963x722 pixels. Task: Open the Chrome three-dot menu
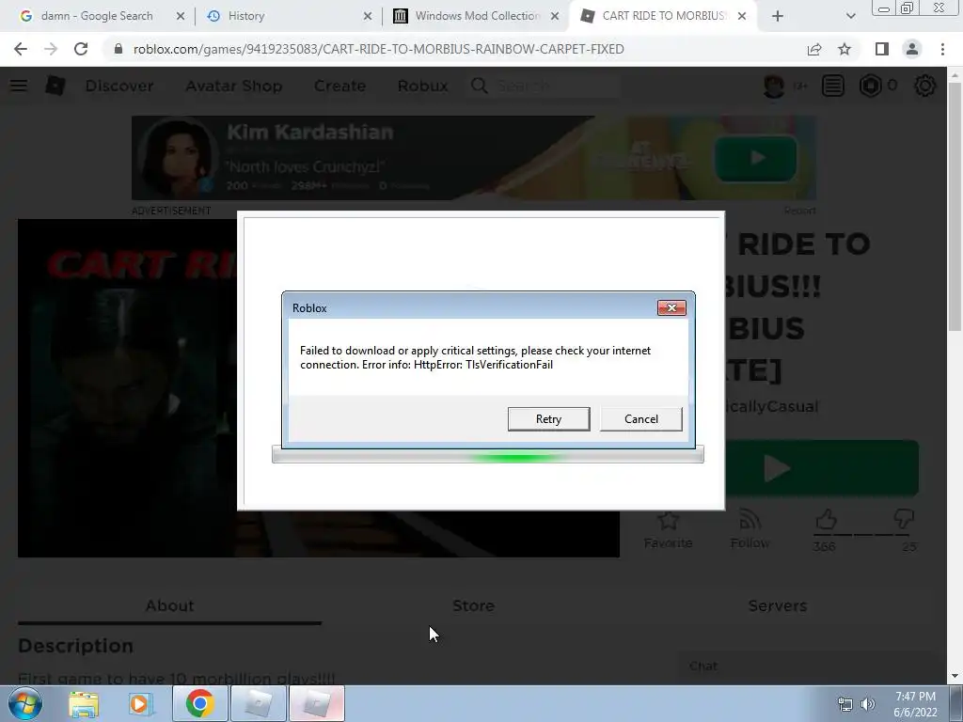click(x=942, y=49)
